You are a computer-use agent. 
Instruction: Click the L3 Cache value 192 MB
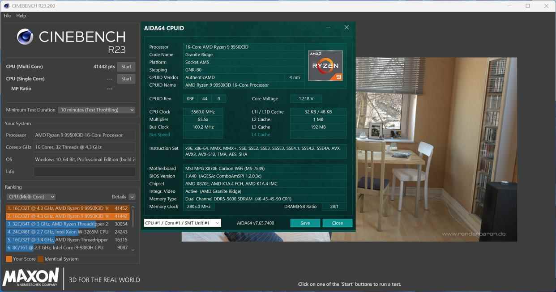click(x=318, y=127)
